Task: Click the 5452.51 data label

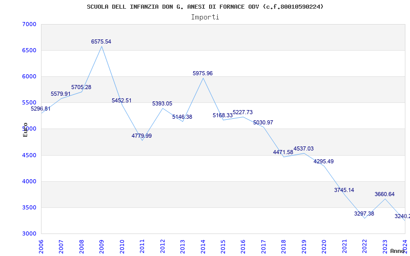Action: click(x=121, y=100)
